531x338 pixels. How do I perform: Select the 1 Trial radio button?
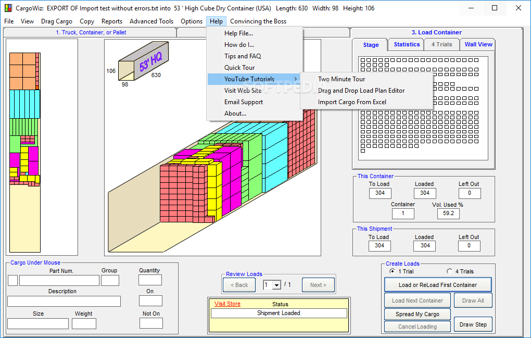(x=392, y=271)
